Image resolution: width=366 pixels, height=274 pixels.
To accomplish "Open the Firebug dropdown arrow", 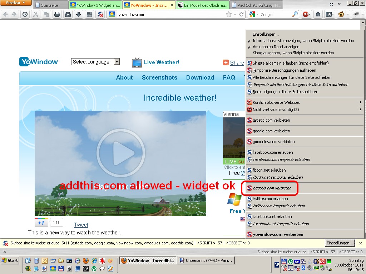I will coord(363,14).
